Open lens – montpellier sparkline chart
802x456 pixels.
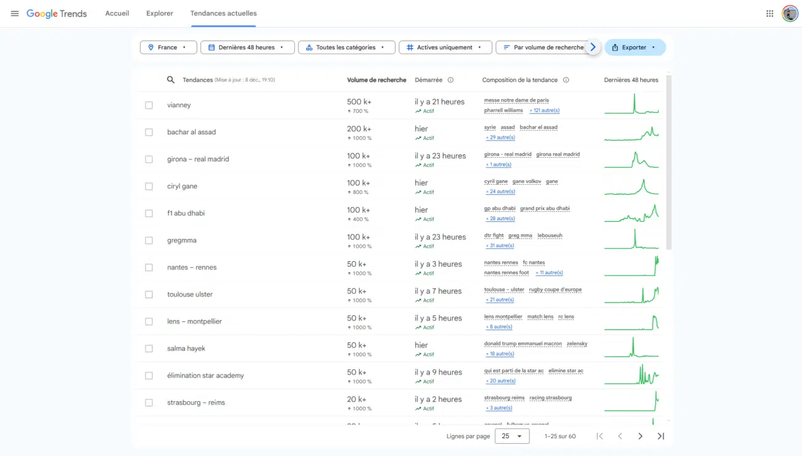[x=631, y=322]
